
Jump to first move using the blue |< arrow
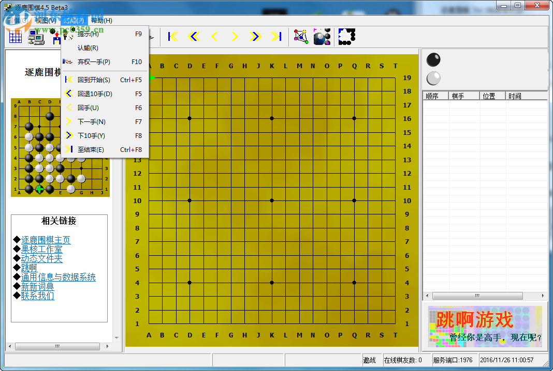[172, 36]
